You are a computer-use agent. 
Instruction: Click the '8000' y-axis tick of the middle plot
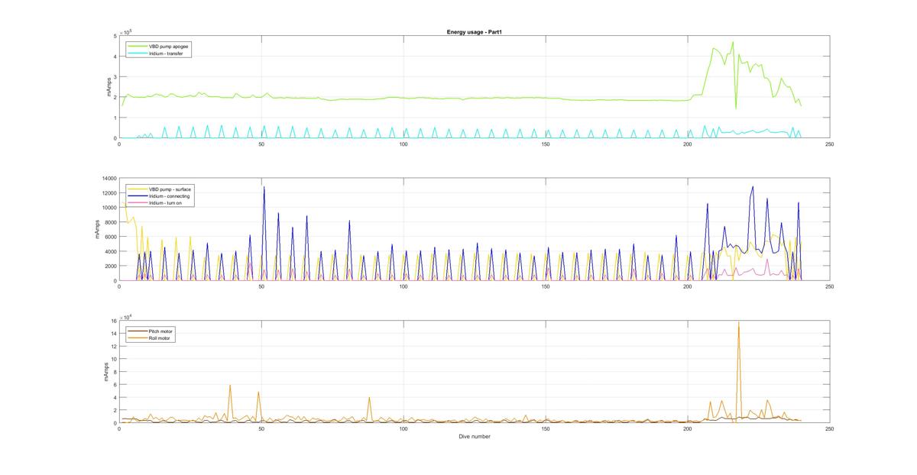[x=110, y=222]
